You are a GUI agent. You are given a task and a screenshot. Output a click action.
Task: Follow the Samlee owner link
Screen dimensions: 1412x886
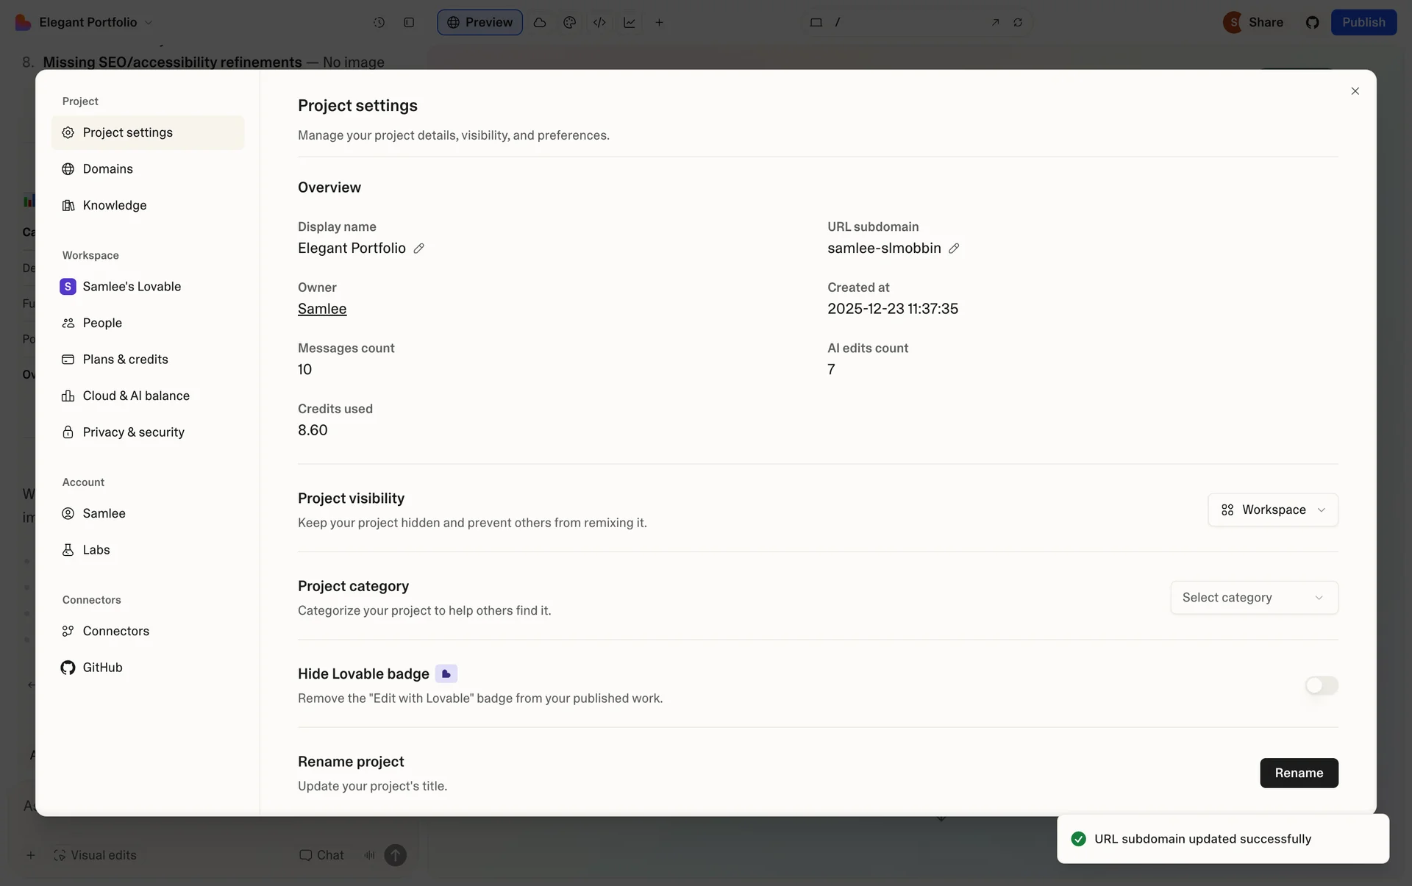pos(322,309)
